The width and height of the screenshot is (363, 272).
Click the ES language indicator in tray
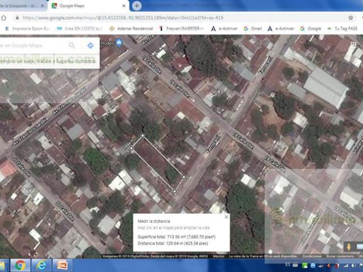tap(288, 265)
